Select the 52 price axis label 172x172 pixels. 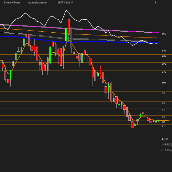point(163,122)
